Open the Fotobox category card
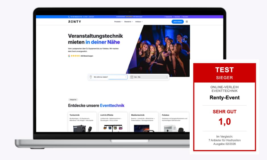267x160 pixels. [x=174, y=122]
